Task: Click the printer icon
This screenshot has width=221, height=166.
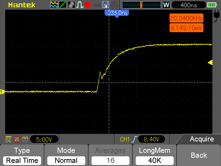Action: [x=114, y=4]
